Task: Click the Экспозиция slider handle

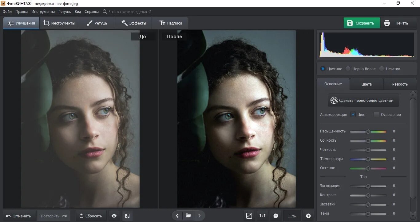Action: click(x=368, y=186)
